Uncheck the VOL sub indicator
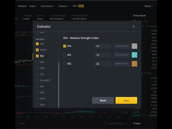This screenshot has width=172, height=129. [x=37, y=44]
